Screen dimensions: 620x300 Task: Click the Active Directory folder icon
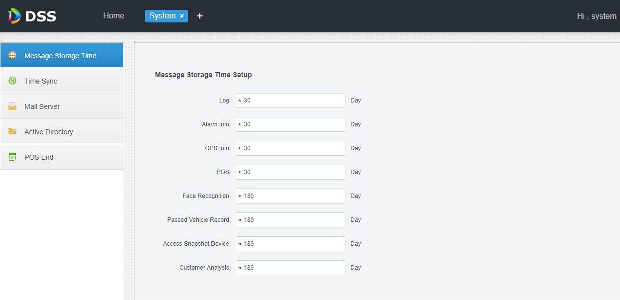click(12, 131)
